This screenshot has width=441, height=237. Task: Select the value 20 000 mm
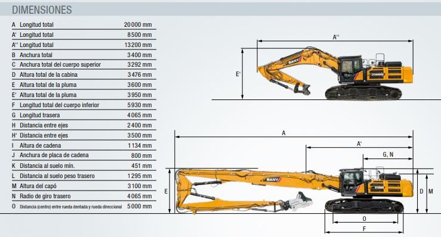coord(138,24)
